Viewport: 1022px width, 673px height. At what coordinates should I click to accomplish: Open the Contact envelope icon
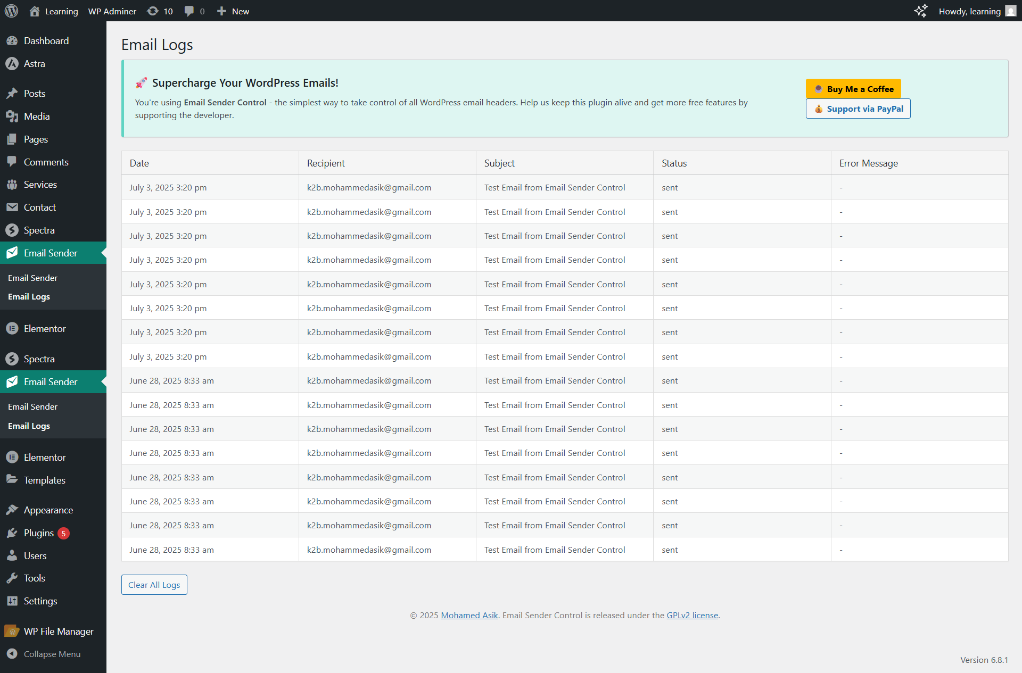12,207
